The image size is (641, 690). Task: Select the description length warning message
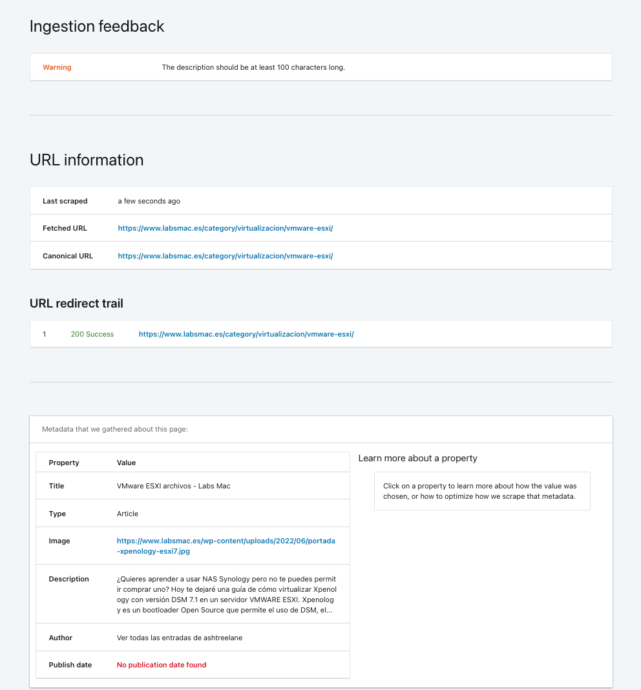coord(253,67)
